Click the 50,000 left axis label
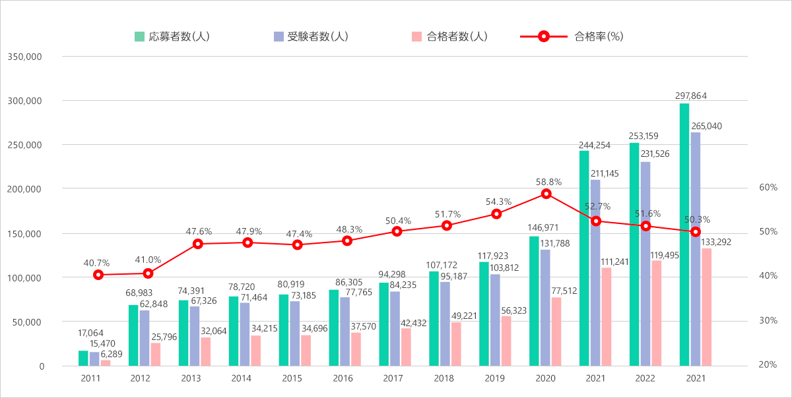This screenshot has width=792, height=398. pos(28,322)
